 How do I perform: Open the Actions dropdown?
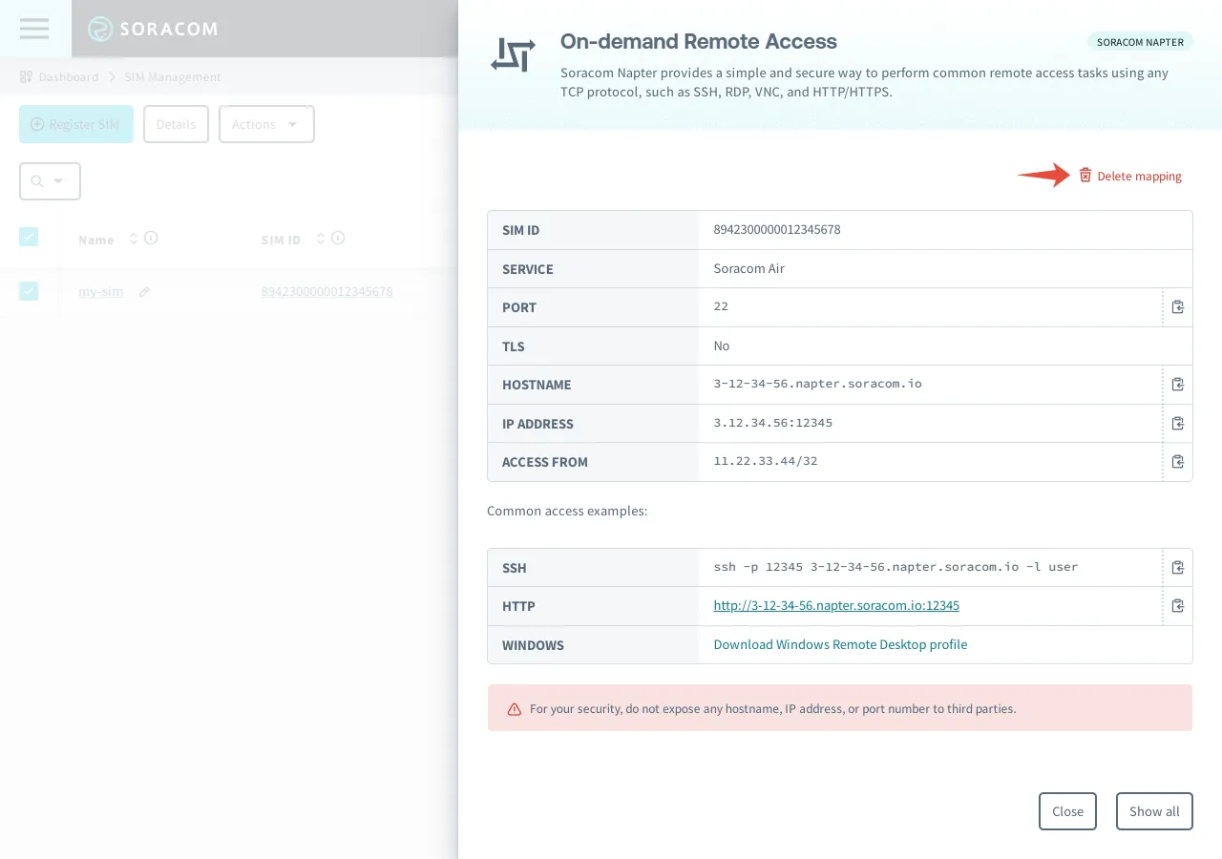click(x=266, y=124)
